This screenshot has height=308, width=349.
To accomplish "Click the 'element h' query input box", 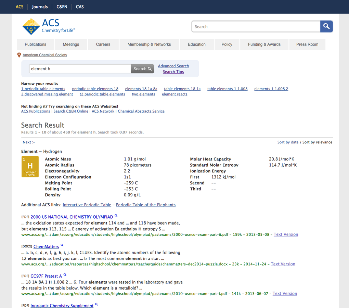I will coord(80,69).
